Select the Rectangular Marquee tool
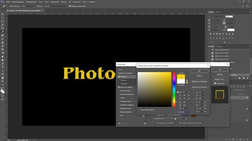The height and width of the screenshot is (141, 252). [2, 18]
